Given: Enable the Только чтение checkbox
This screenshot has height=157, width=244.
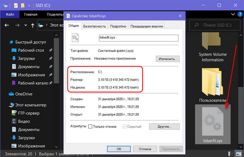Looking at the screenshot, I should 90,126.
